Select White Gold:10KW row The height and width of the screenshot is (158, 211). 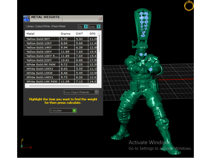point(61,73)
